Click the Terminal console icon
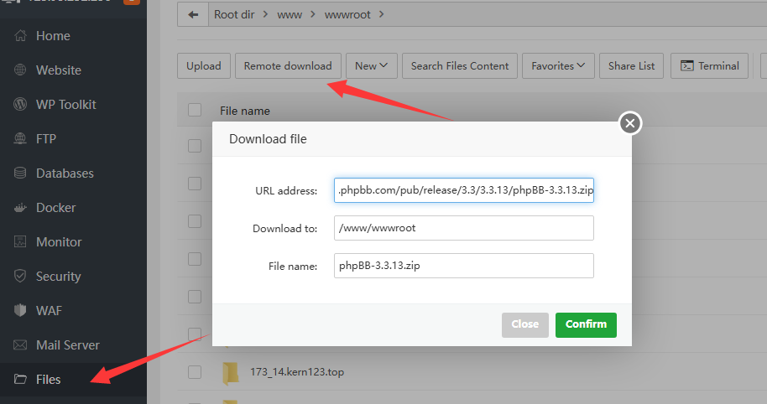Screen dimensions: 767x404 (687, 66)
